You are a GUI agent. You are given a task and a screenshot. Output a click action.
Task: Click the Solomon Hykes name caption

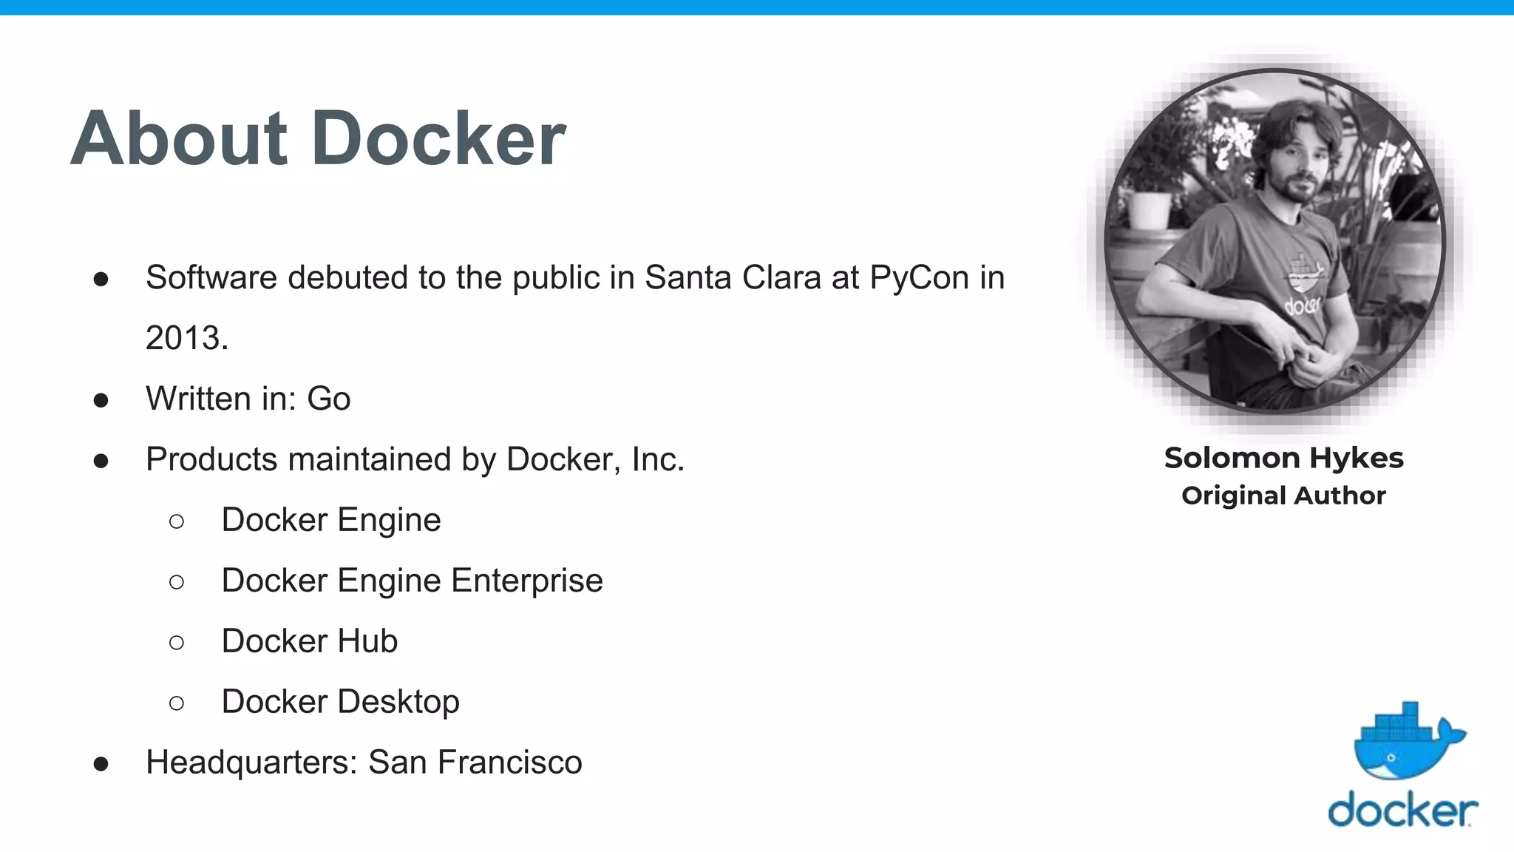(x=1283, y=458)
